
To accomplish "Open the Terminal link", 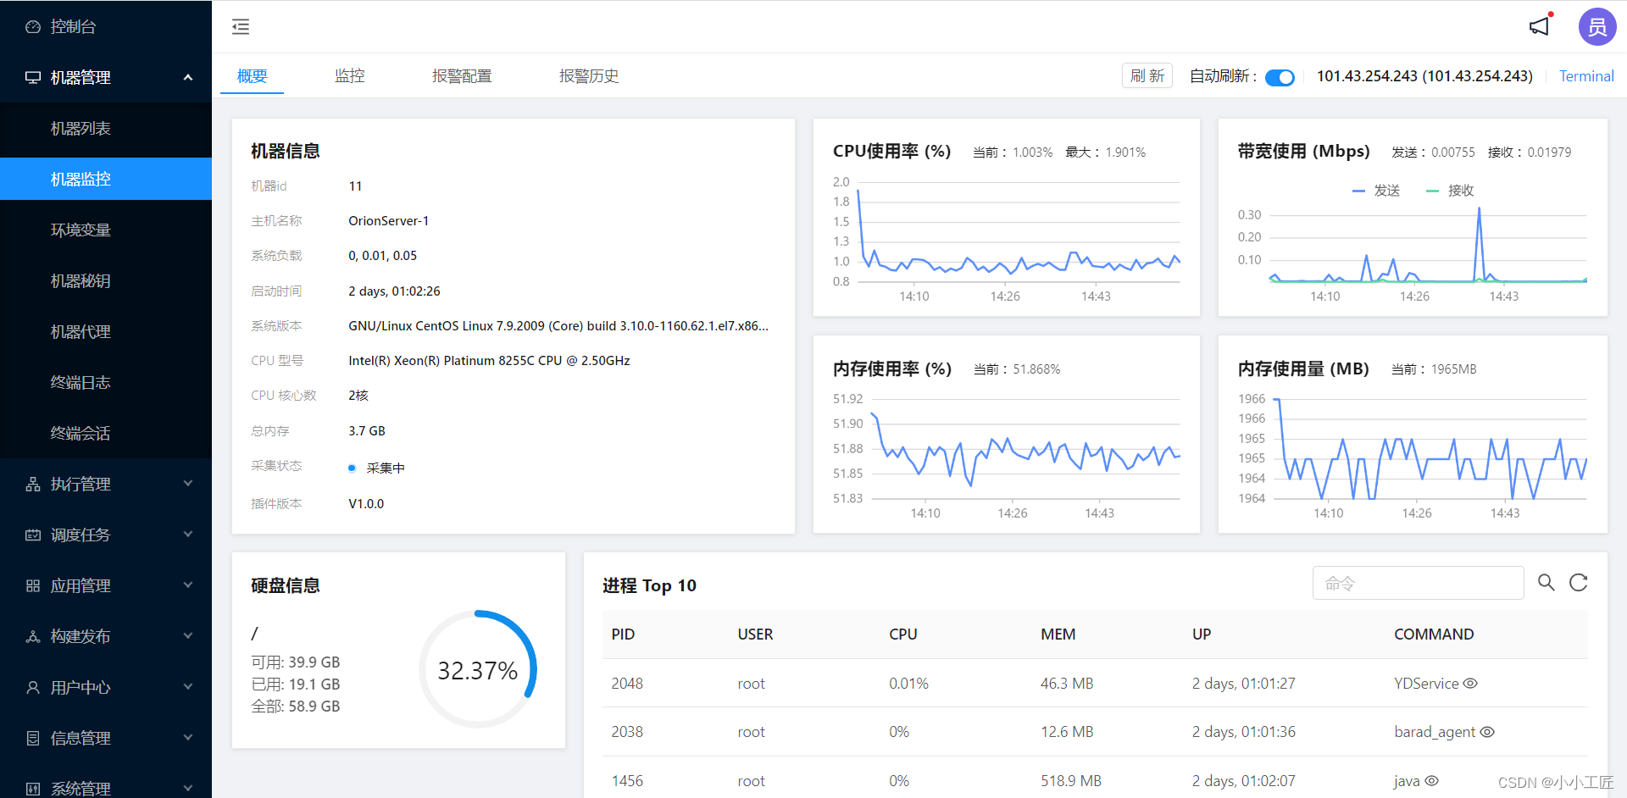I will point(1585,75).
